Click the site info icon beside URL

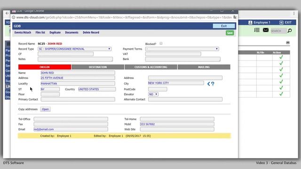tap(14, 17)
